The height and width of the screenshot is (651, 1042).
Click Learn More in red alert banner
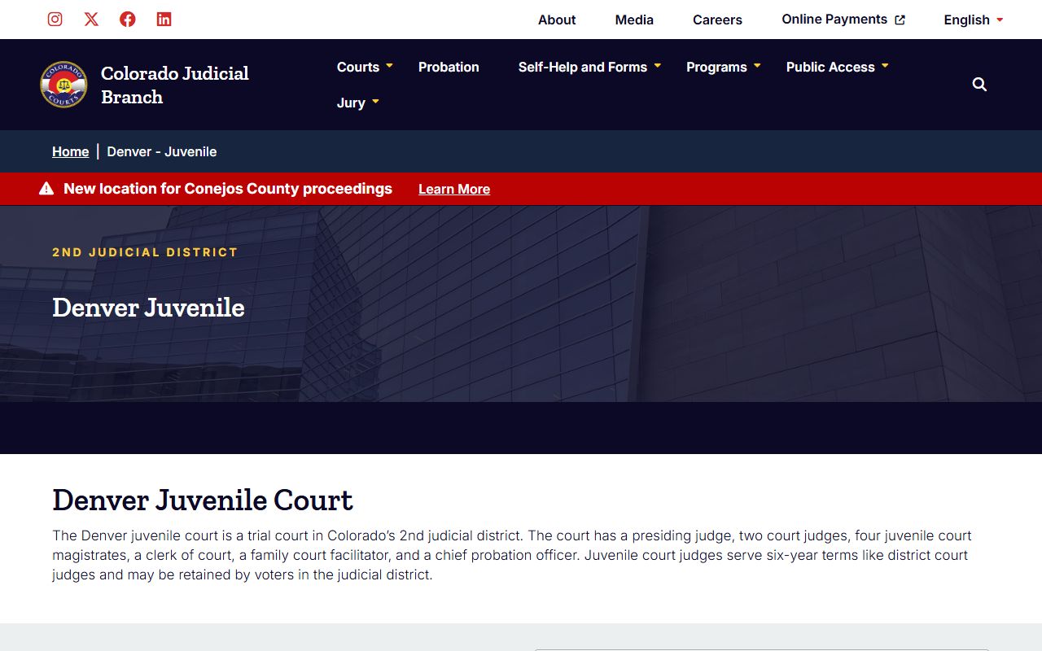pos(454,189)
